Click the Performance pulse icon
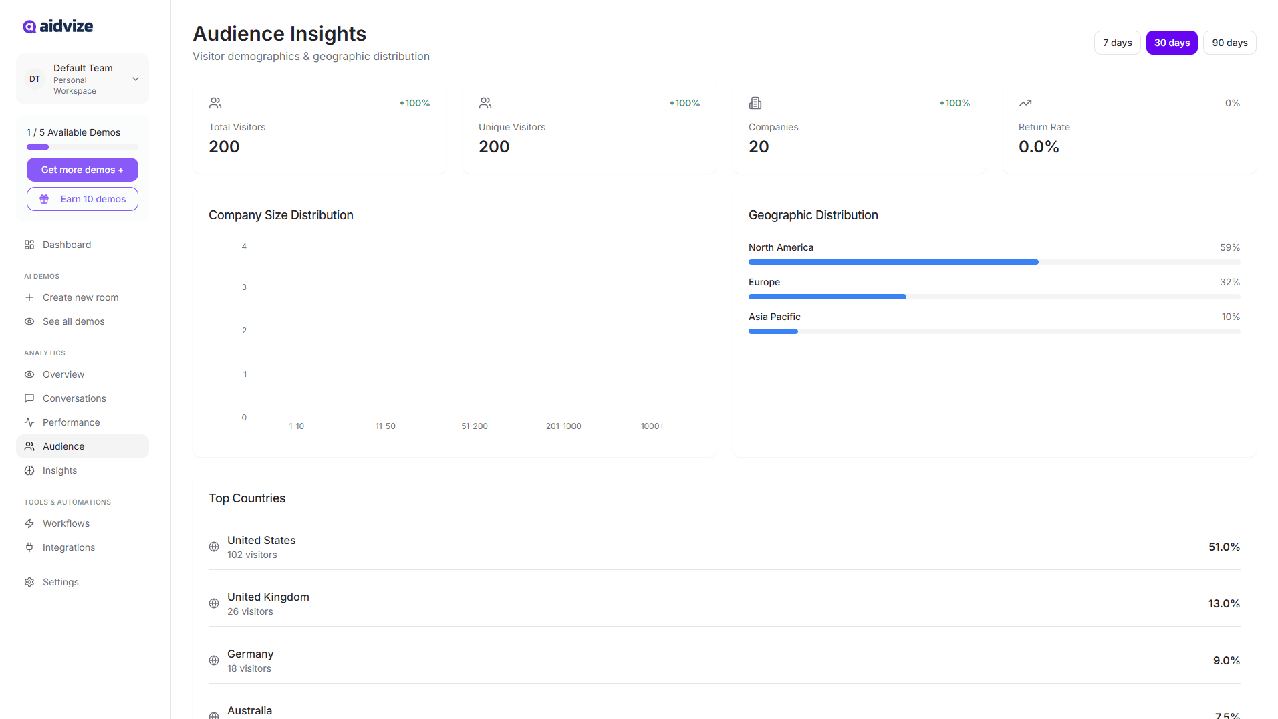Screen dimensions: 1278x719 pyautogui.click(x=29, y=422)
